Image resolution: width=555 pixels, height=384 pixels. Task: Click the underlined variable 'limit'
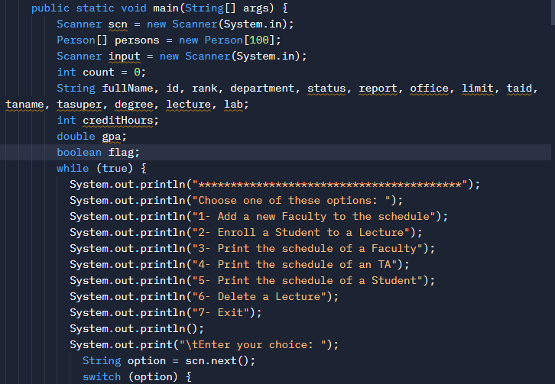point(478,88)
